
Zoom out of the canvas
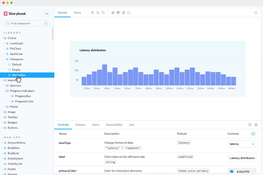point(98,13)
